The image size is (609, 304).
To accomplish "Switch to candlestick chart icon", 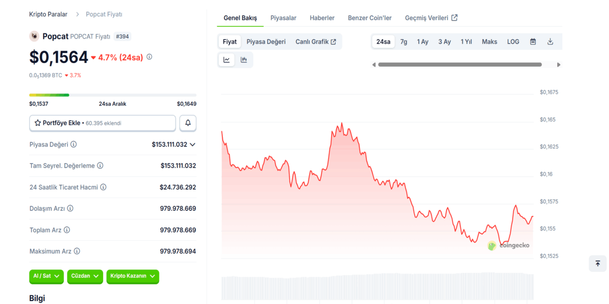I will [244, 60].
